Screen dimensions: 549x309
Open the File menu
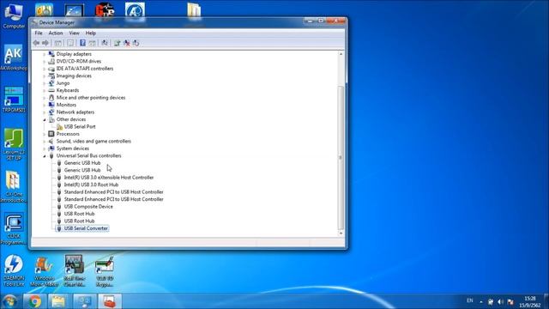point(39,33)
